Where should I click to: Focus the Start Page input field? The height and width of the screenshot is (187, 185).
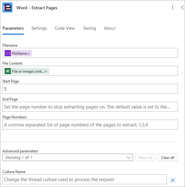tap(90, 89)
